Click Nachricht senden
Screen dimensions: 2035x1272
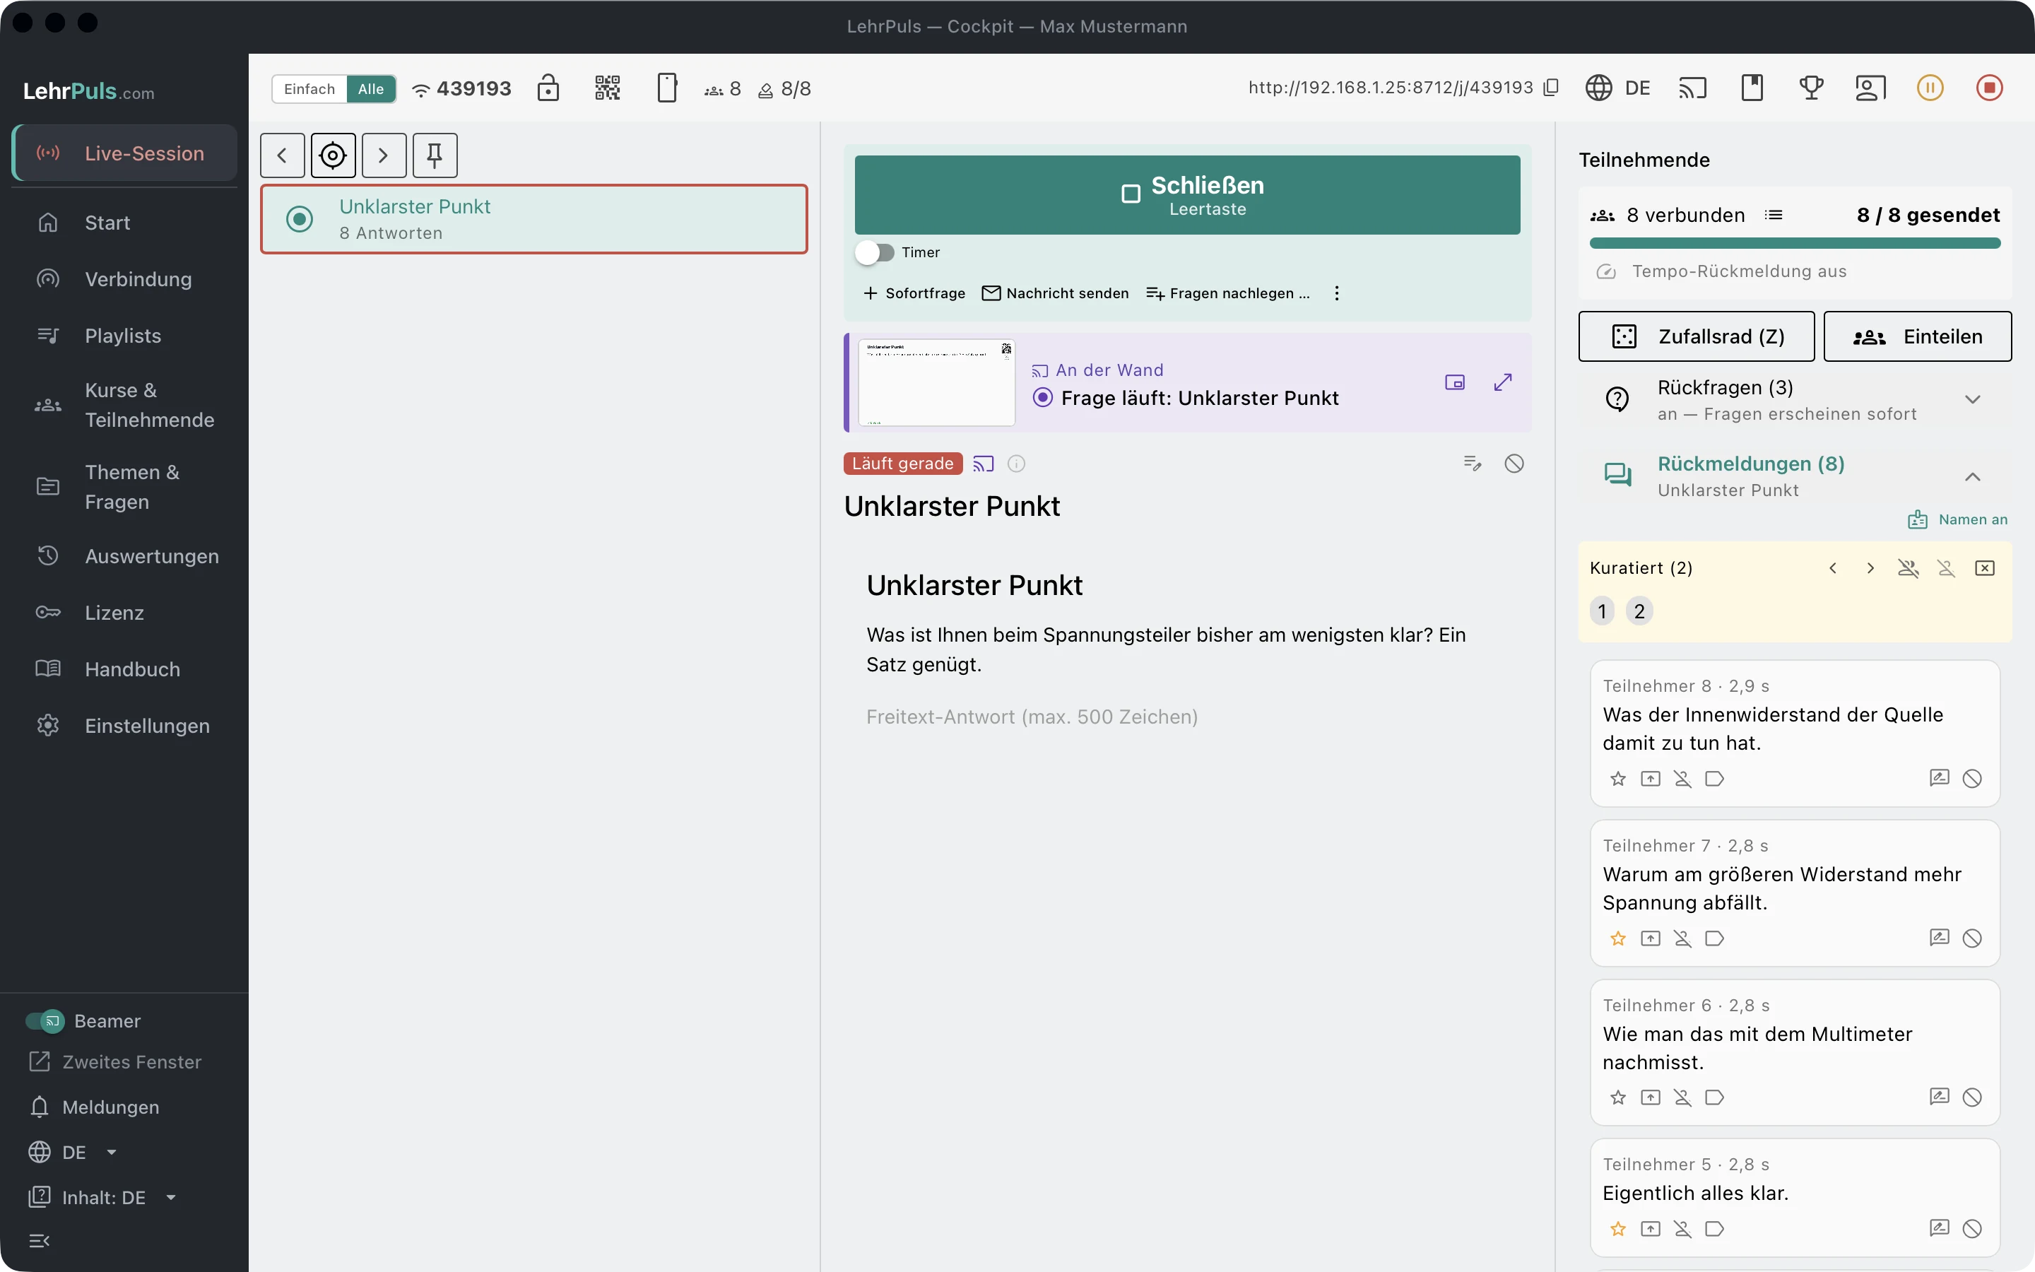pyautogui.click(x=1056, y=293)
